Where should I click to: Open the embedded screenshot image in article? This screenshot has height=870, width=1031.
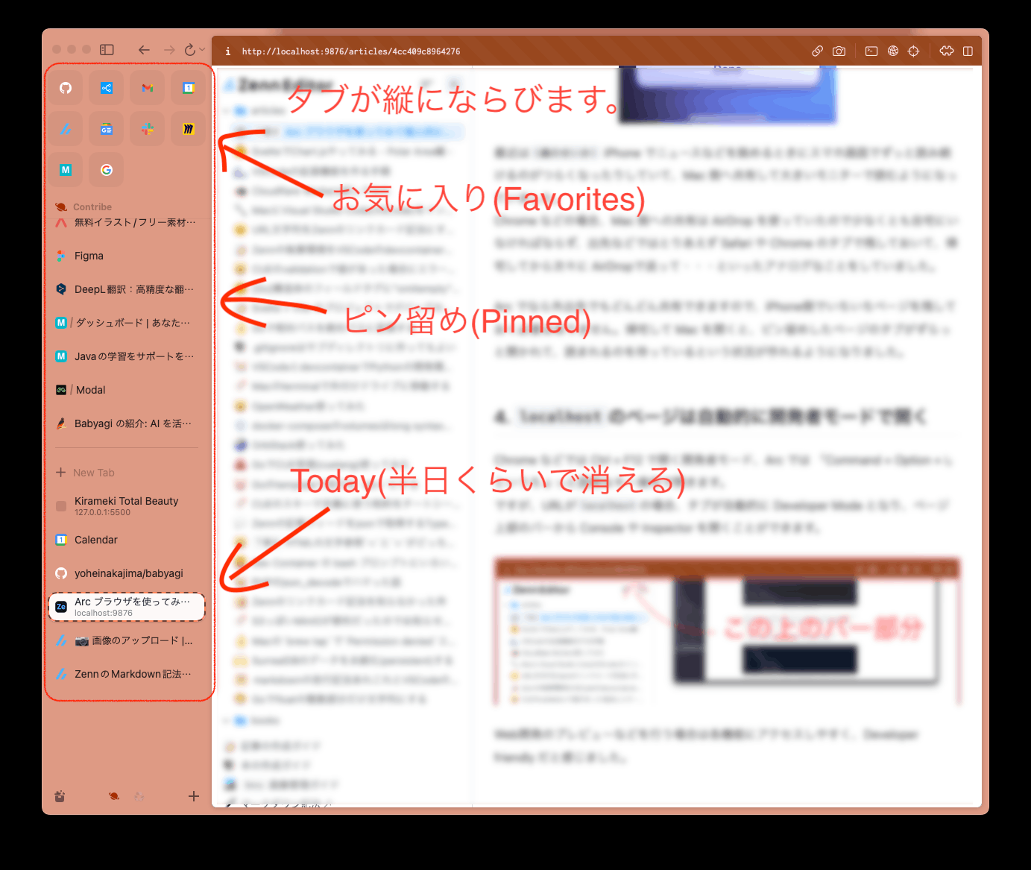727,631
